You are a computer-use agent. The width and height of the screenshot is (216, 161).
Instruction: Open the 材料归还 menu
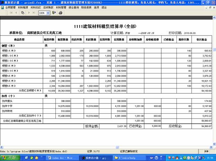coord(36,7)
